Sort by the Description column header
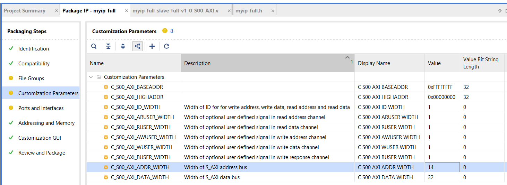The height and width of the screenshot is (185, 507). [267, 63]
